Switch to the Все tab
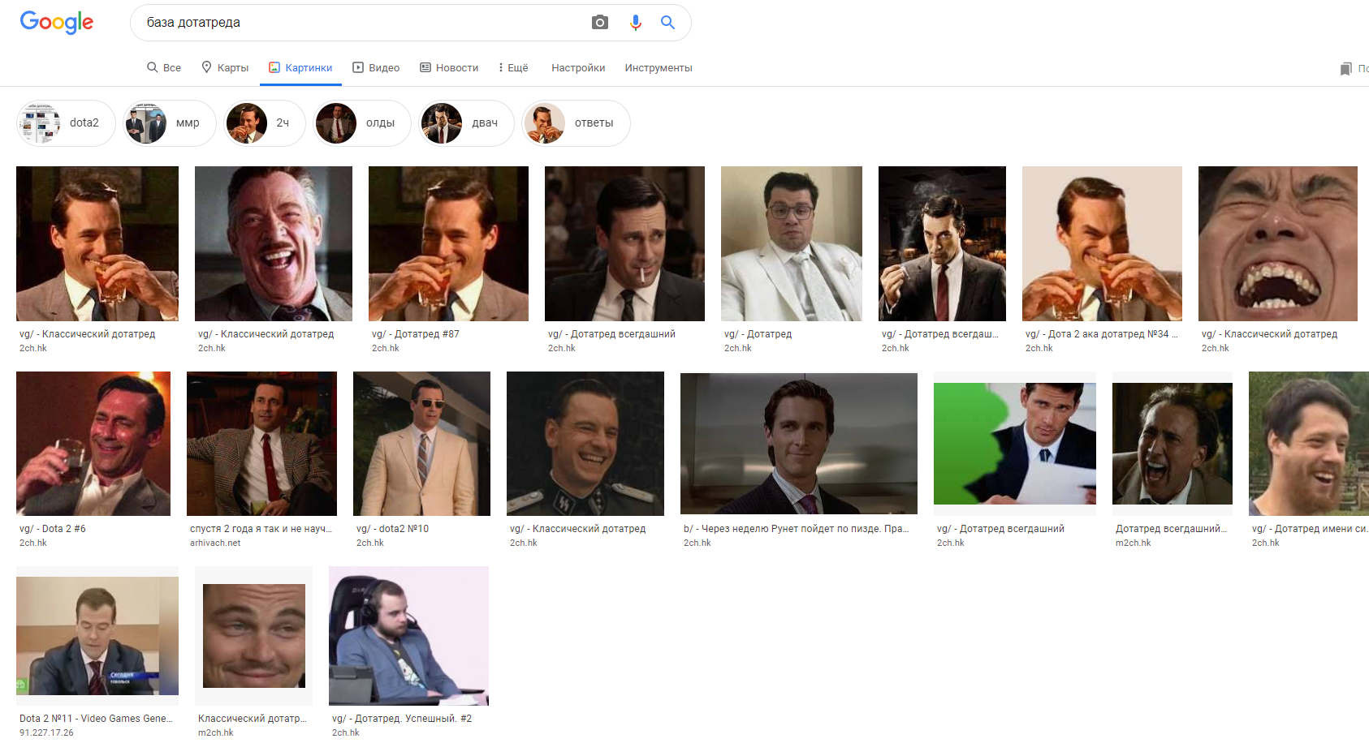Viewport: 1369px width, 756px height. pos(164,68)
